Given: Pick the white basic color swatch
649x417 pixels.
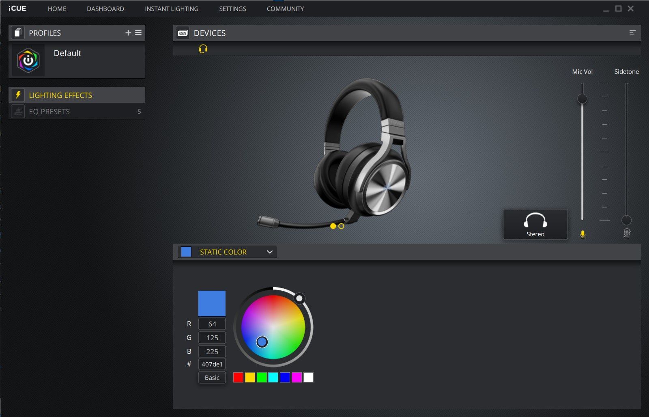Looking at the screenshot, I should (308, 378).
